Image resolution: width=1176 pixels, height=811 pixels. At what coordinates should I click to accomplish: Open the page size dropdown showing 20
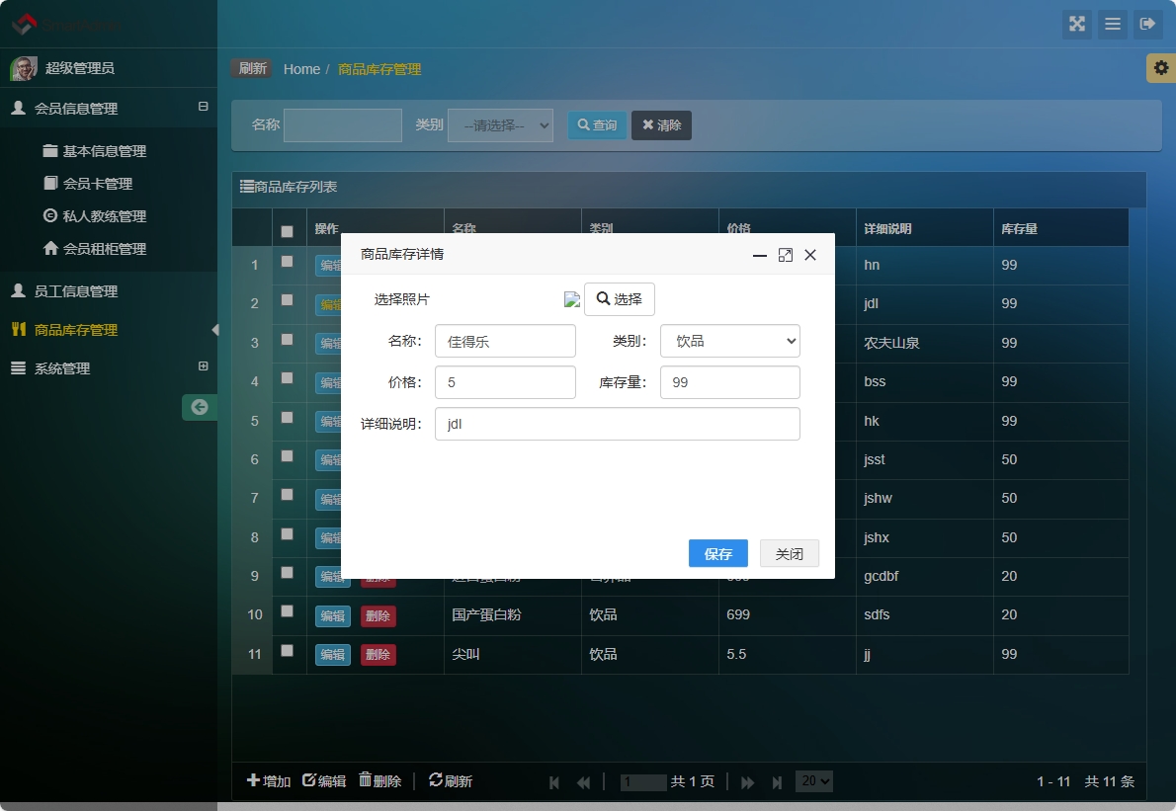click(x=813, y=781)
